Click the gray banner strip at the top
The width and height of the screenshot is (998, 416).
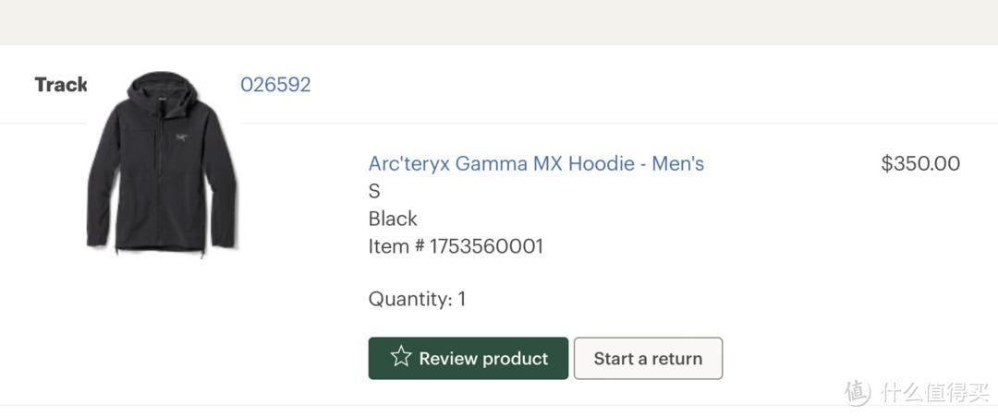(499, 22)
